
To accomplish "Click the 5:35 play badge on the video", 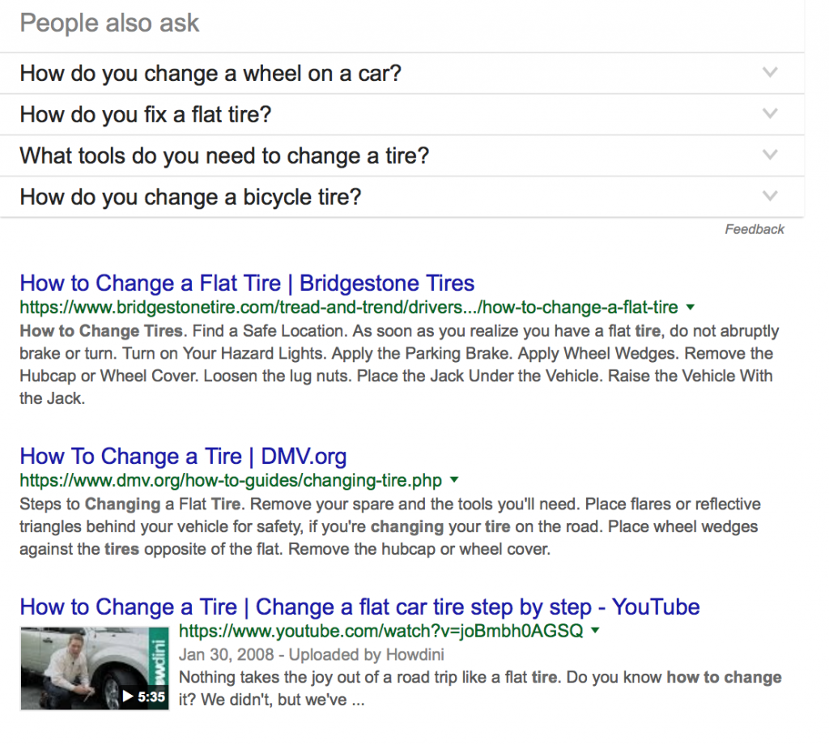I will point(143,696).
